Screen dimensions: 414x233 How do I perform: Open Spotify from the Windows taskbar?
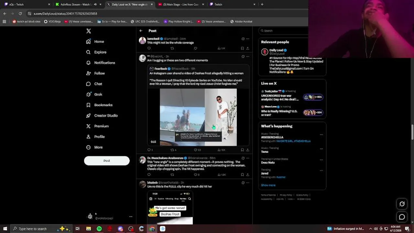[99, 229]
